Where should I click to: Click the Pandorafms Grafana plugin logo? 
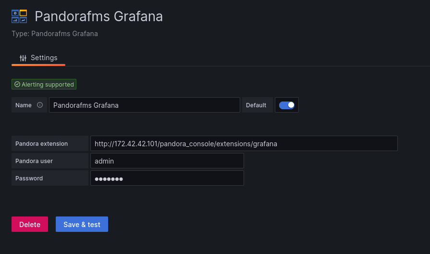pyautogui.click(x=19, y=16)
